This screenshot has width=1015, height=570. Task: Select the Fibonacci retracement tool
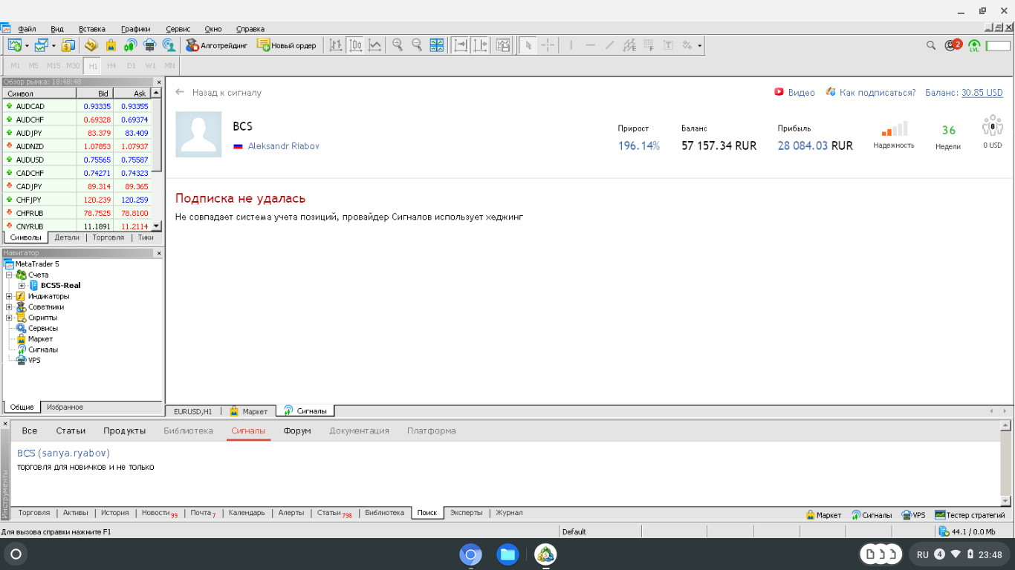tap(649, 45)
